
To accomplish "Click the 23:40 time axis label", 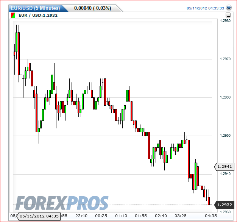I will pyautogui.click(x=81, y=216).
